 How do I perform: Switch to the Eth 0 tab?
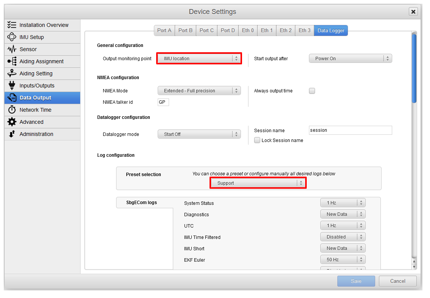(248, 31)
